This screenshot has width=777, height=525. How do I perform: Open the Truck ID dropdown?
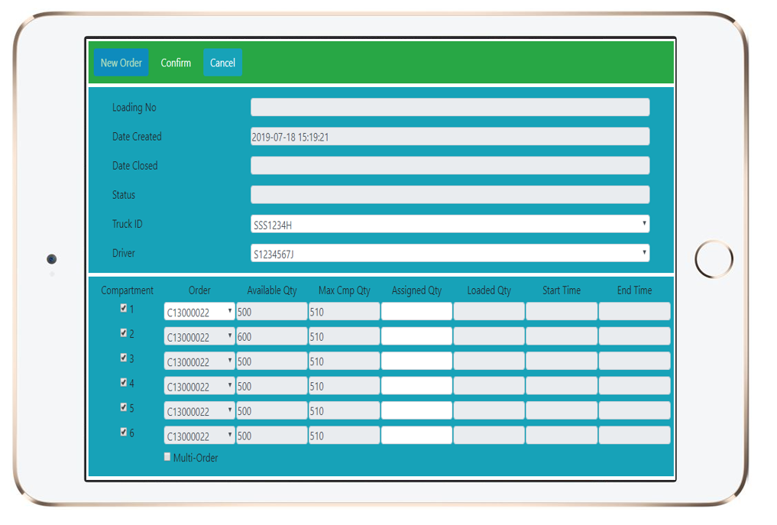[450, 224]
